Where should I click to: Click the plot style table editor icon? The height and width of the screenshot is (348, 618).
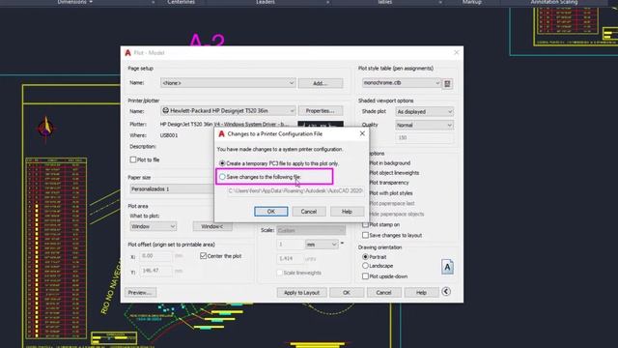pyautogui.click(x=447, y=84)
